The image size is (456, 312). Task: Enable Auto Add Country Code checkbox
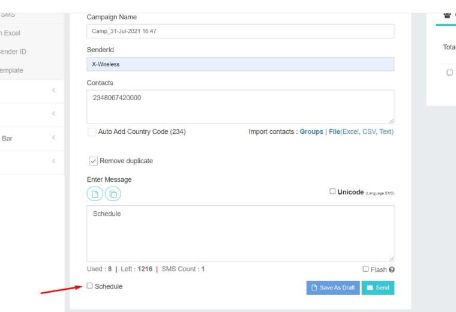pyautogui.click(x=92, y=132)
